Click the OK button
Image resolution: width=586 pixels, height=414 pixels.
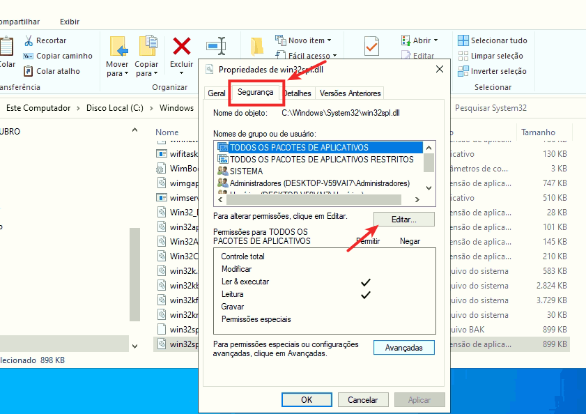click(307, 400)
